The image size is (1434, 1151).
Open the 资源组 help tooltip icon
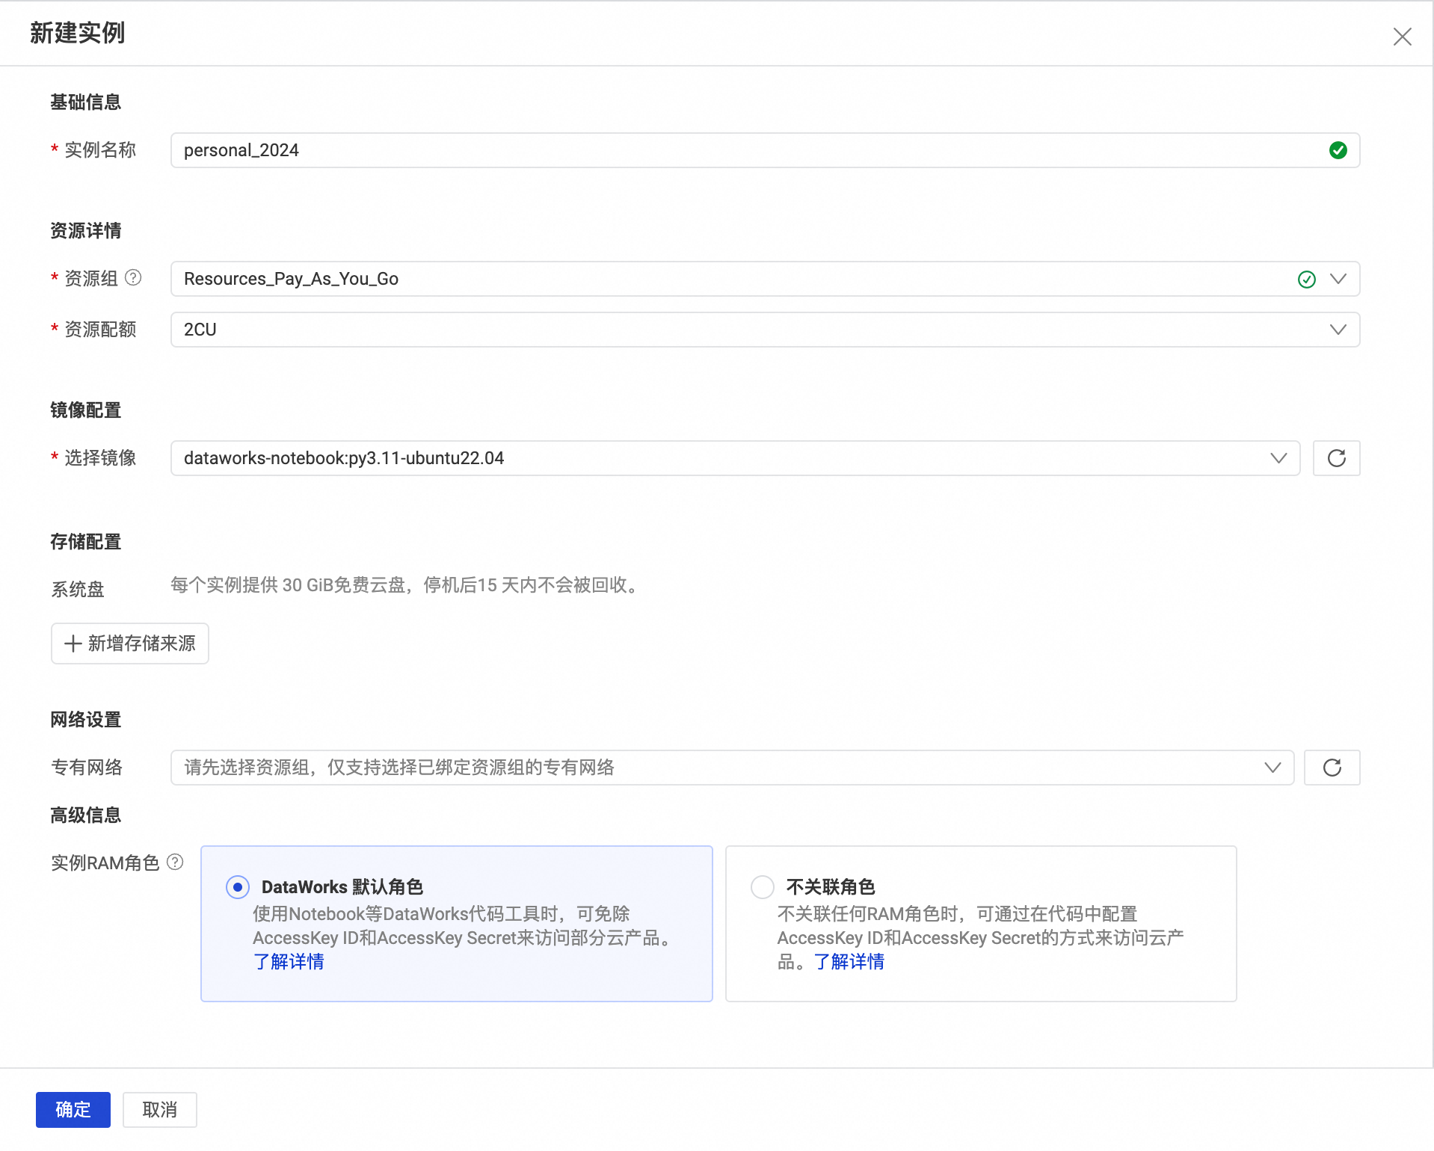click(x=133, y=277)
